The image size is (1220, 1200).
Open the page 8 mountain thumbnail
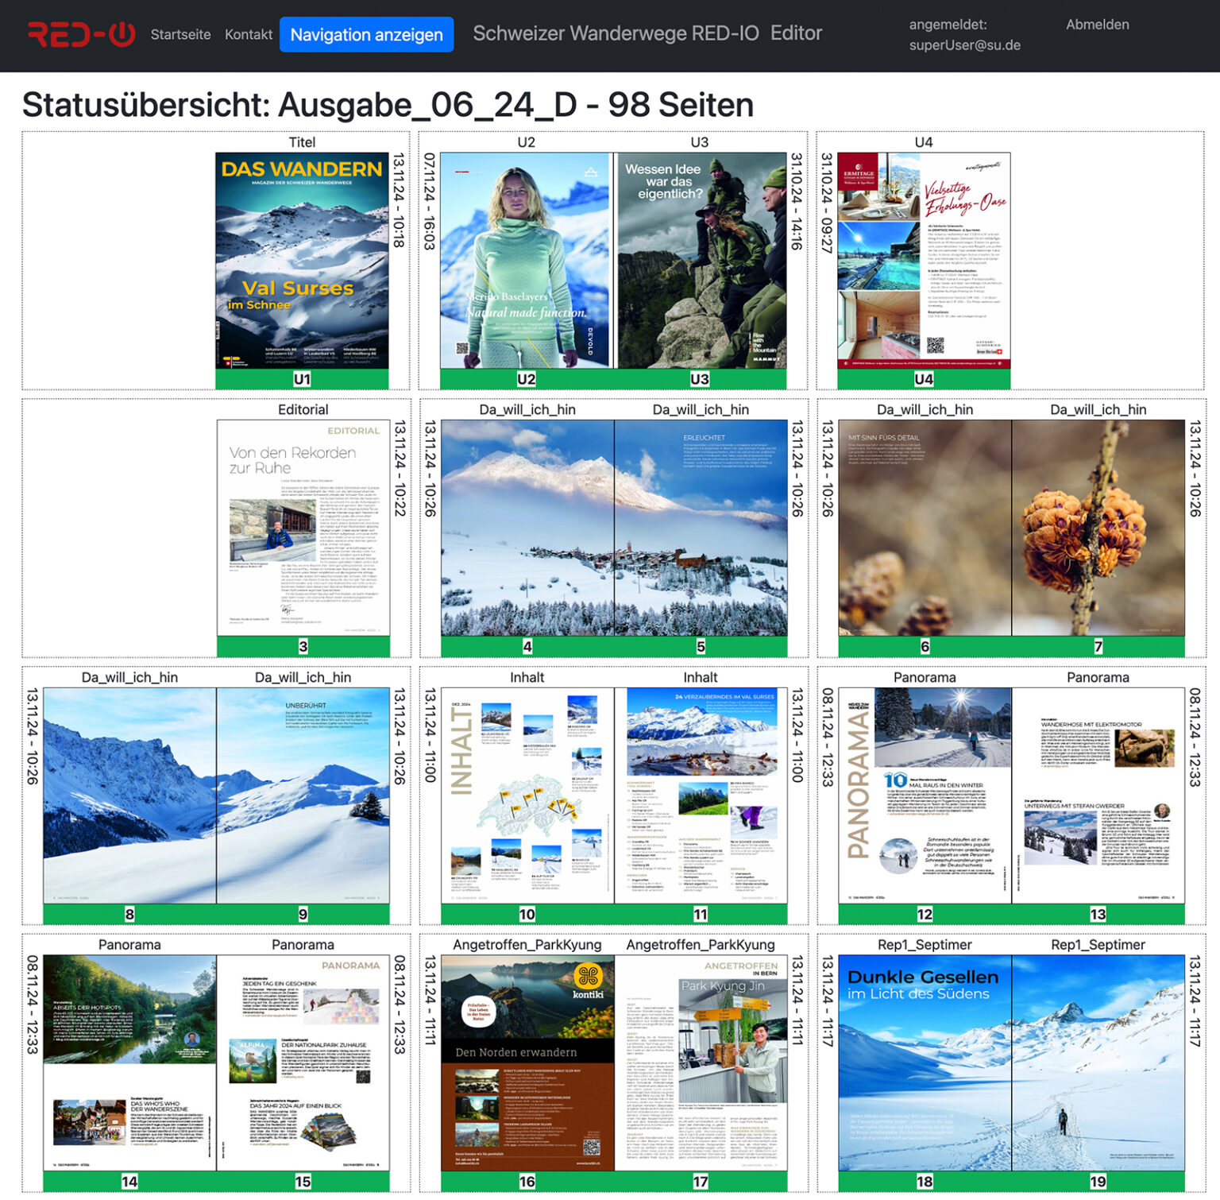pyautogui.click(x=129, y=795)
